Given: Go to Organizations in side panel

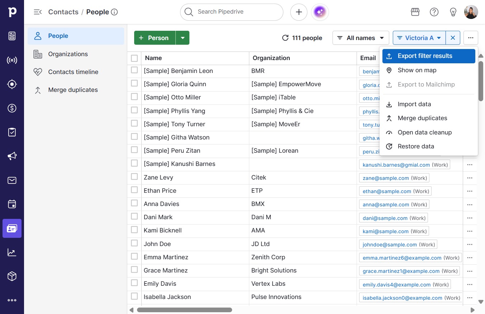Looking at the screenshot, I should 76,54.
